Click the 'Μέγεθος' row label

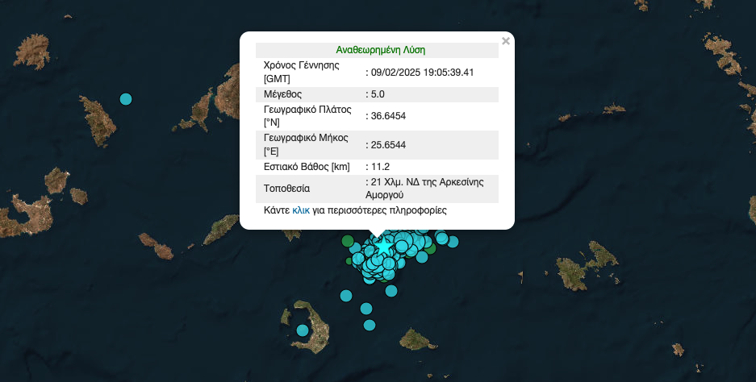pyautogui.click(x=282, y=94)
